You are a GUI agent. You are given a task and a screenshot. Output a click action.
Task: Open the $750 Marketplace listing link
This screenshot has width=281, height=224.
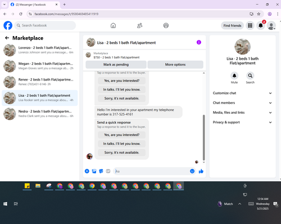point(116,57)
